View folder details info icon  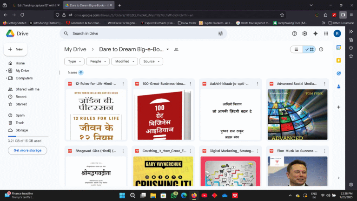click(321, 49)
